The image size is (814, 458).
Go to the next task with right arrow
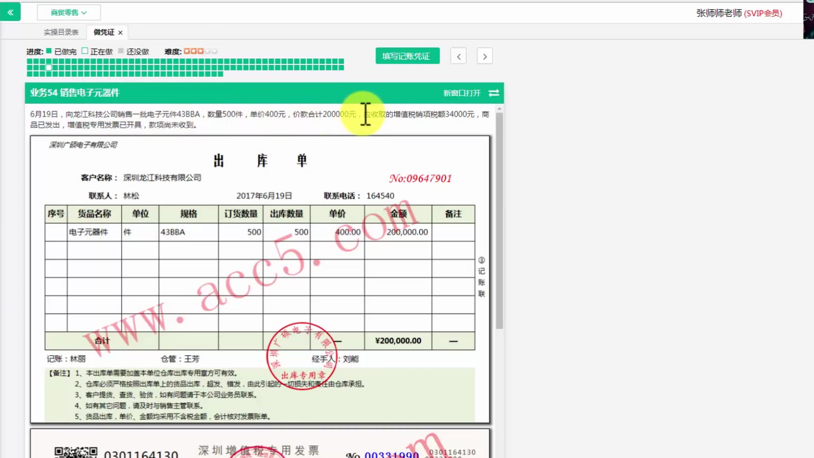[x=485, y=56]
